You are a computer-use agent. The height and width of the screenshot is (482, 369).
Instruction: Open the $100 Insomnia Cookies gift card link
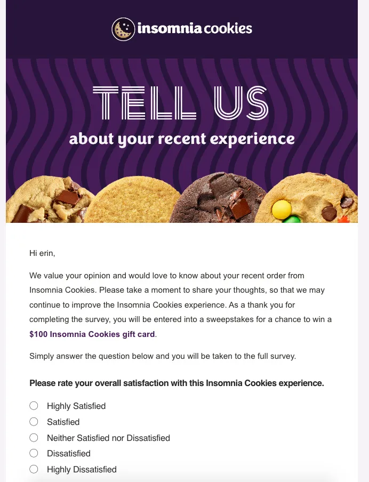click(x=92, y=334)
